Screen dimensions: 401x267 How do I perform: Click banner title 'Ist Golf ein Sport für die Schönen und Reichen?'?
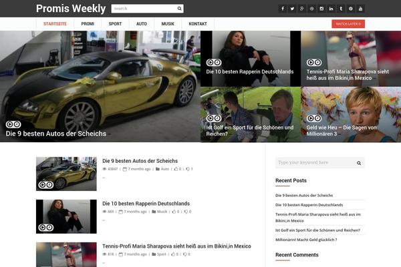(250, 131)
